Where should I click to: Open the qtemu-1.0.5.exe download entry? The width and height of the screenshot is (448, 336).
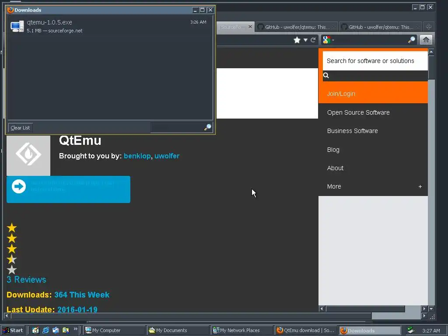tap(110, 26)
